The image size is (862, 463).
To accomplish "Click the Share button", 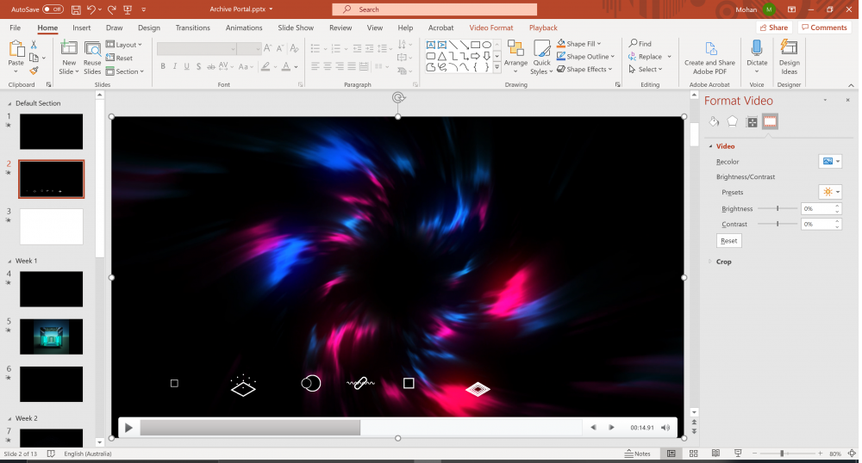I will [x=773, y=28].
